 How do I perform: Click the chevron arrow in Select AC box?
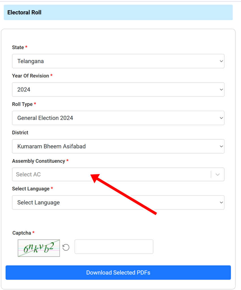(x=217, y=174)
